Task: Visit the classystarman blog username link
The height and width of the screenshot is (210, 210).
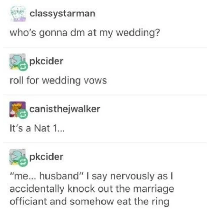Action: tap(62, 14)
